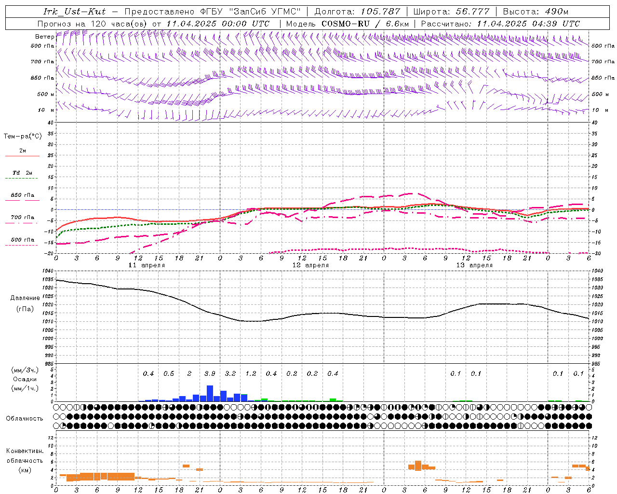Click the 700 гПа temperature legend entry
Viewport: 617px width, 494px height.
pos(22,218)
